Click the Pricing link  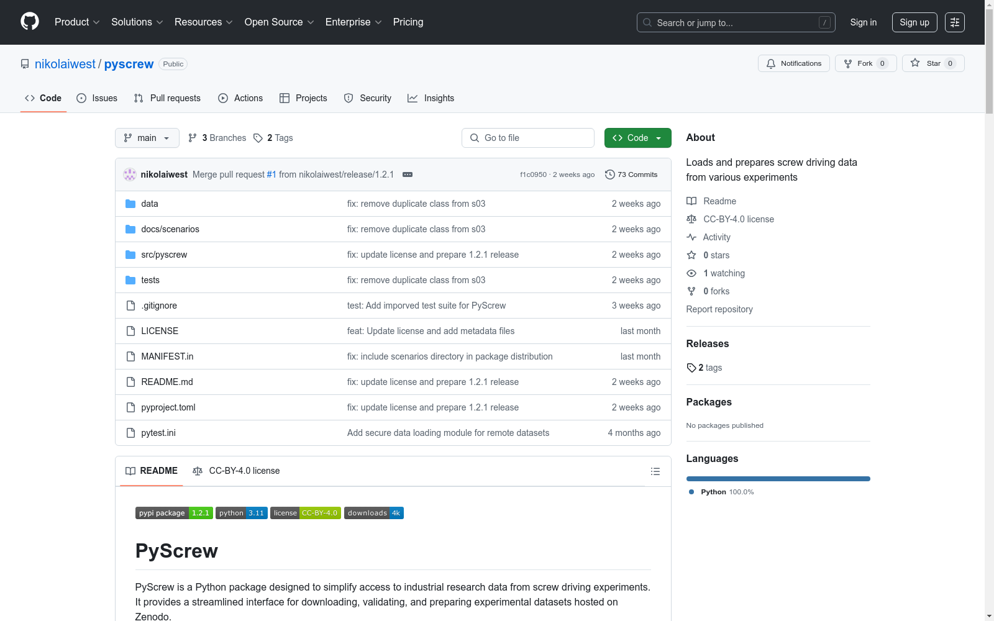408,22
